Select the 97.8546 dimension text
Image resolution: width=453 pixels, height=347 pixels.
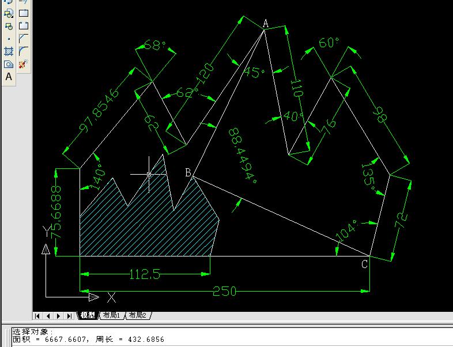pyautogui.click(x=99, y=110)
